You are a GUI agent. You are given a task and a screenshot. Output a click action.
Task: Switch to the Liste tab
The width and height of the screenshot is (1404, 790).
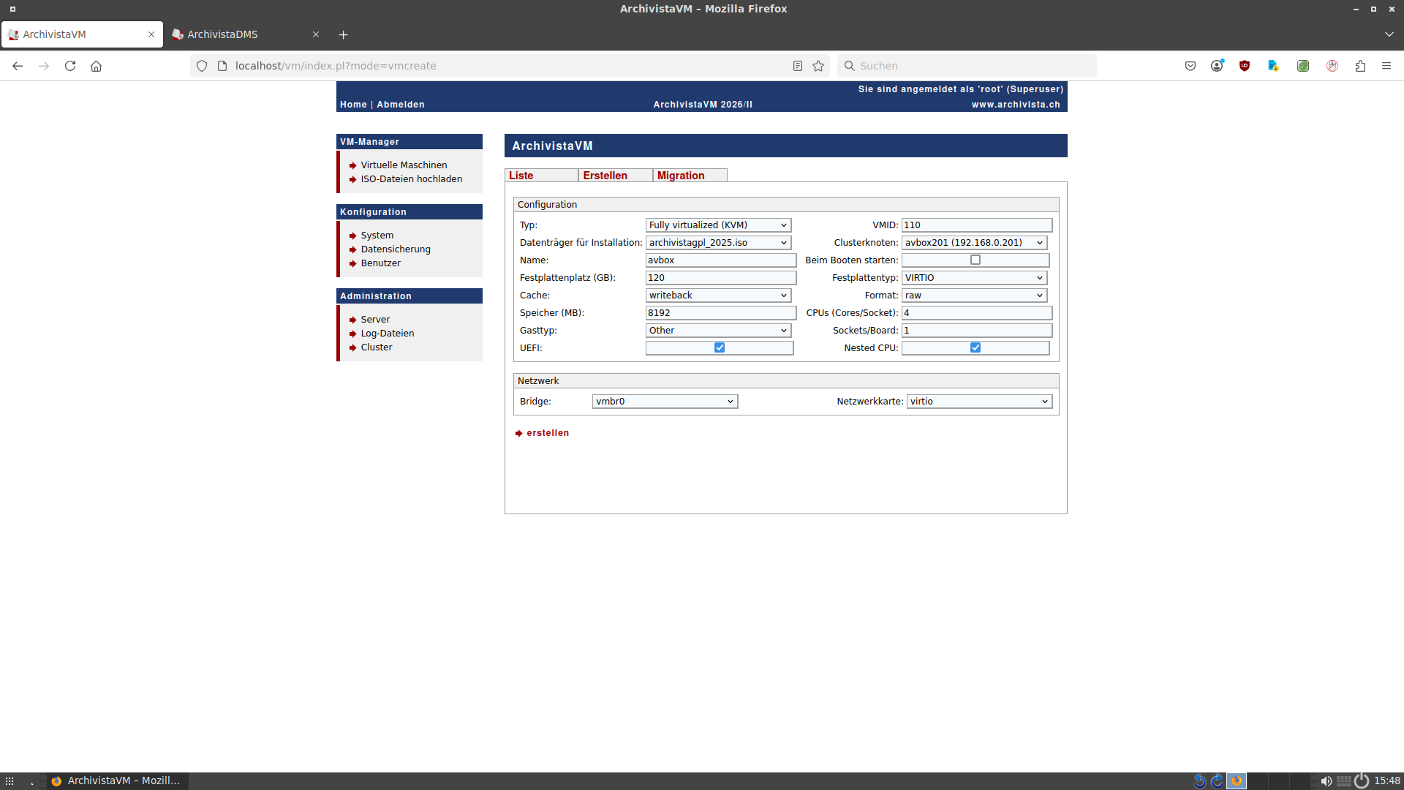tap(521, 176)
